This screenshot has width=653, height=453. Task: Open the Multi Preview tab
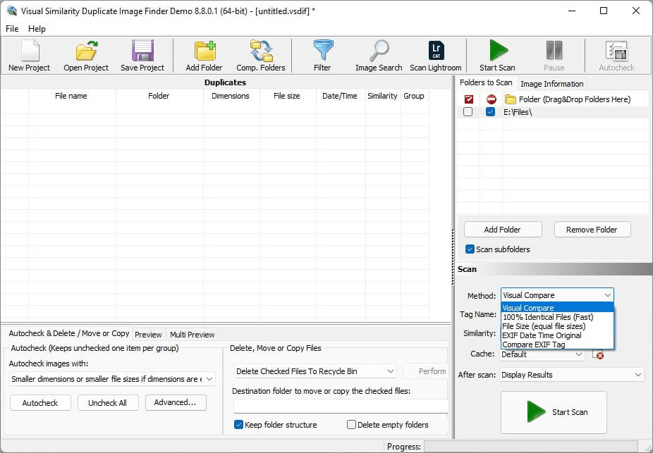[192, 334]
